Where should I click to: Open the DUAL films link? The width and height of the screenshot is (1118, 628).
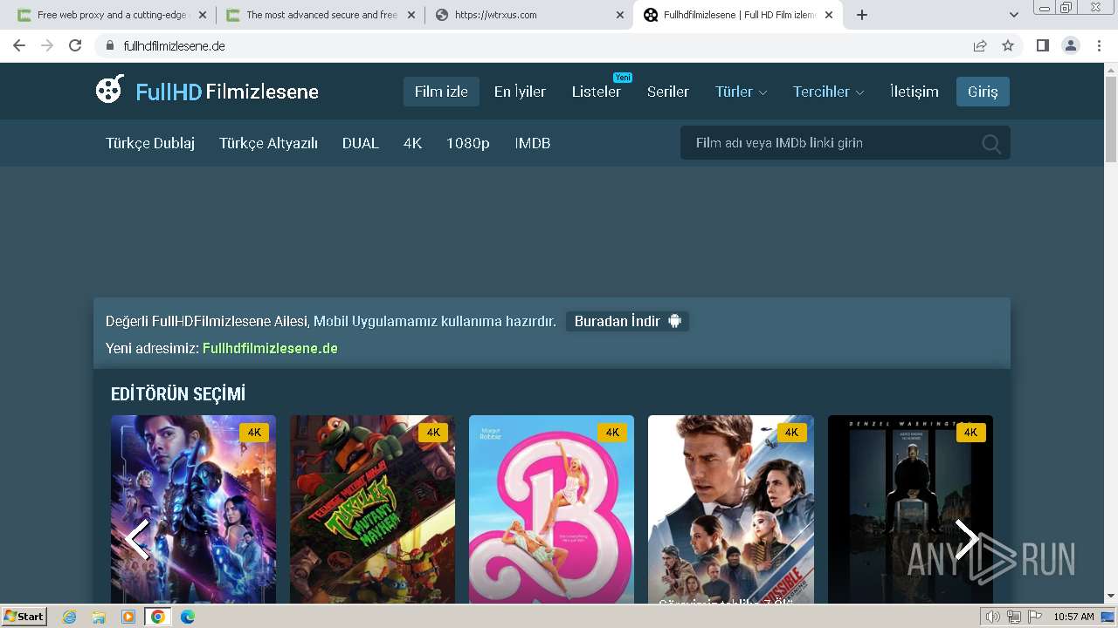361,143
